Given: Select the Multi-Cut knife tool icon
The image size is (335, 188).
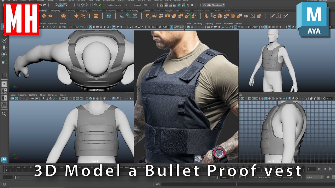Looking at the screenshot, I should 272,16.
